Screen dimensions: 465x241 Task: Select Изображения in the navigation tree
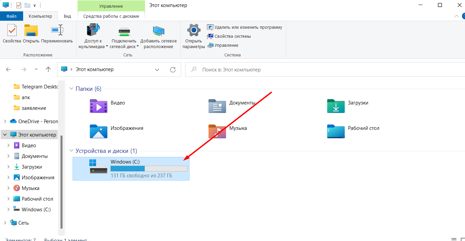(34, 178)
